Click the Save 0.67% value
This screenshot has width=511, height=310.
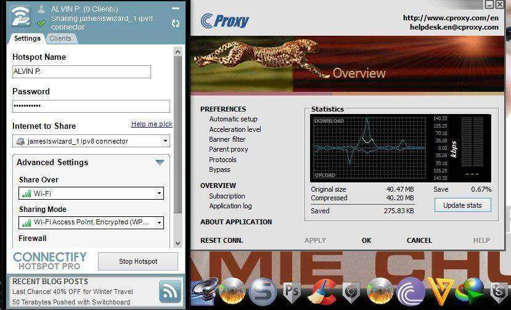481,189
